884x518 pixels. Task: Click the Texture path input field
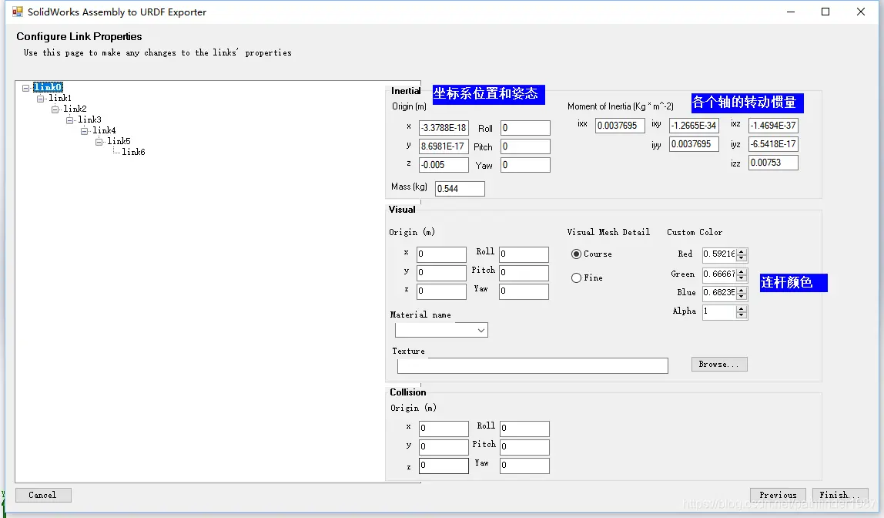(x=532, y=366)
